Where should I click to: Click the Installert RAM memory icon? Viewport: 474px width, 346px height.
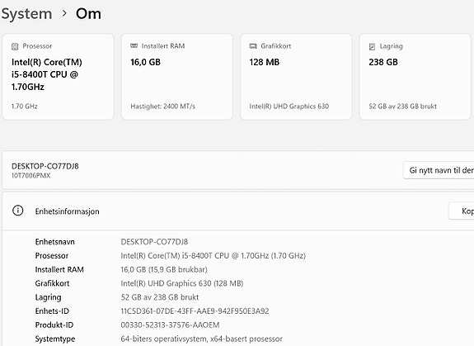pos(134,45)
